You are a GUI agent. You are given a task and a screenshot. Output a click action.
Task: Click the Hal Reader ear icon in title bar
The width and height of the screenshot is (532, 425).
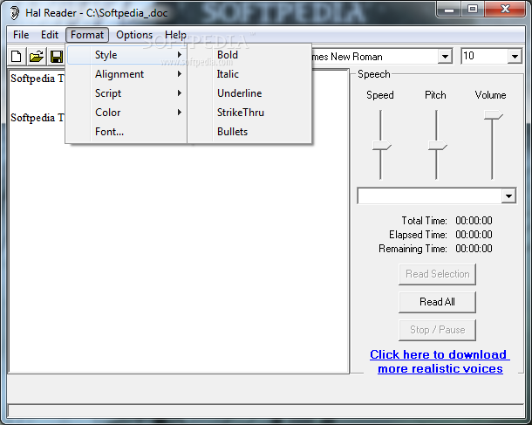[15, 12]
